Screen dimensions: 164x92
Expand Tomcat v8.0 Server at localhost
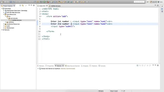coord(38,69)
